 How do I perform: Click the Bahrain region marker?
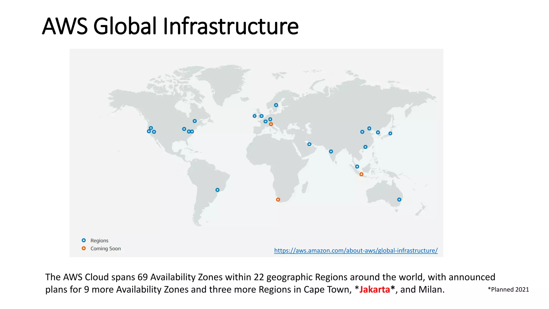309,144
